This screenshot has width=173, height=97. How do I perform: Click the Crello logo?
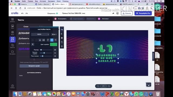[15, 13]
